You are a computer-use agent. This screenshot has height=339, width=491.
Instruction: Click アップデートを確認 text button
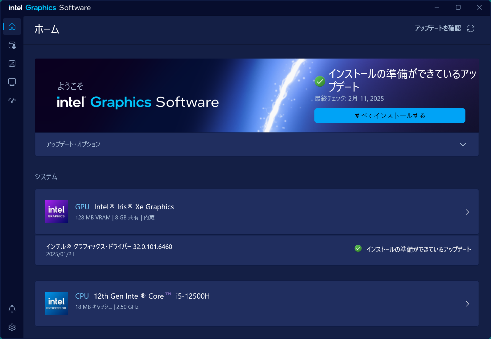(x=438, y=28)
